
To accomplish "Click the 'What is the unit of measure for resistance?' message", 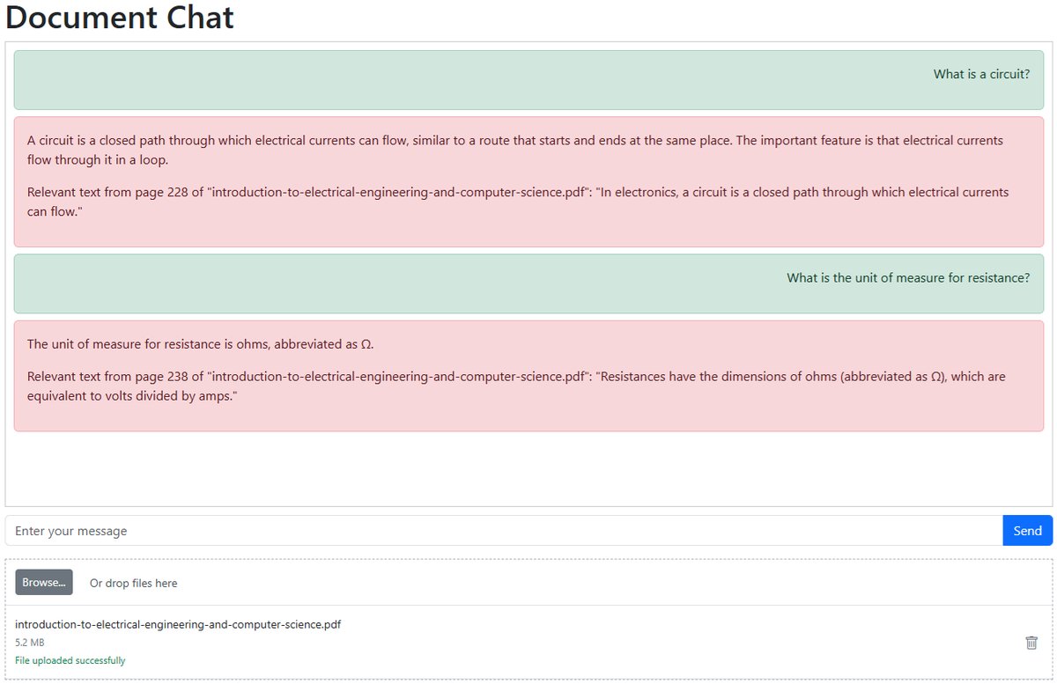I will [x=528, y=283].
